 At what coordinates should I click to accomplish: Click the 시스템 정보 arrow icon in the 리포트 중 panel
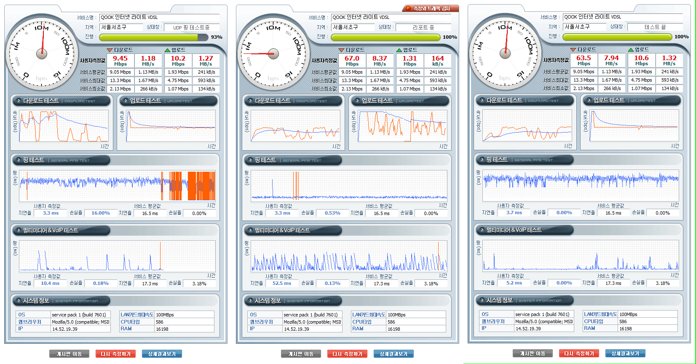pos(250,300)
